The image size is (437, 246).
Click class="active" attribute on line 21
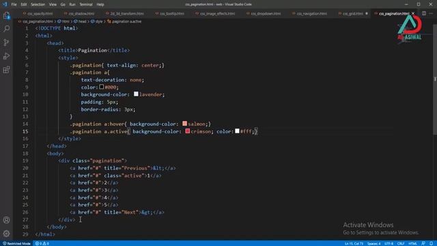pos(124,176)
